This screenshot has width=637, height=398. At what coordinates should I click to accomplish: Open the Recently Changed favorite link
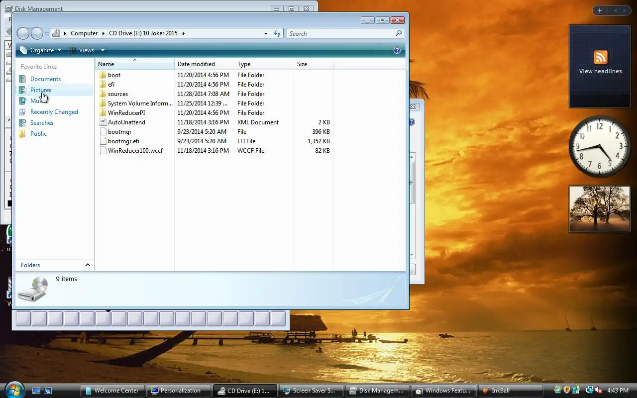pyautogui.click(x=54, y=112)
